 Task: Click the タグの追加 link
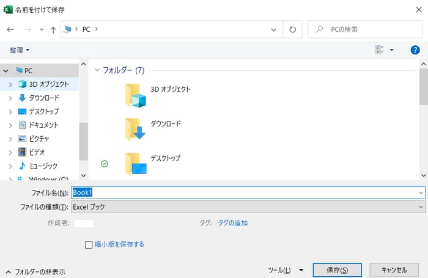pyautogui.click(x=233, y=223)
